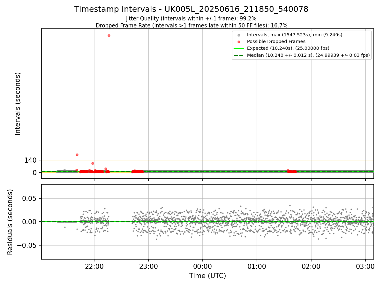Click the 'Time (UTC)' x-axis label

coord(207,276)
